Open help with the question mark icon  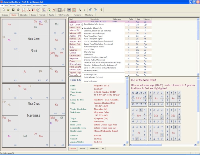pos(101,10)
